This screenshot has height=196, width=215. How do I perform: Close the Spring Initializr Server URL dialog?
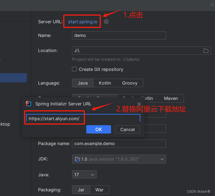click(139, 104)
